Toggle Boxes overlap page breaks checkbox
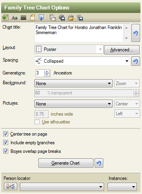This screenshot has width=142, height=194. pos(6,151)
